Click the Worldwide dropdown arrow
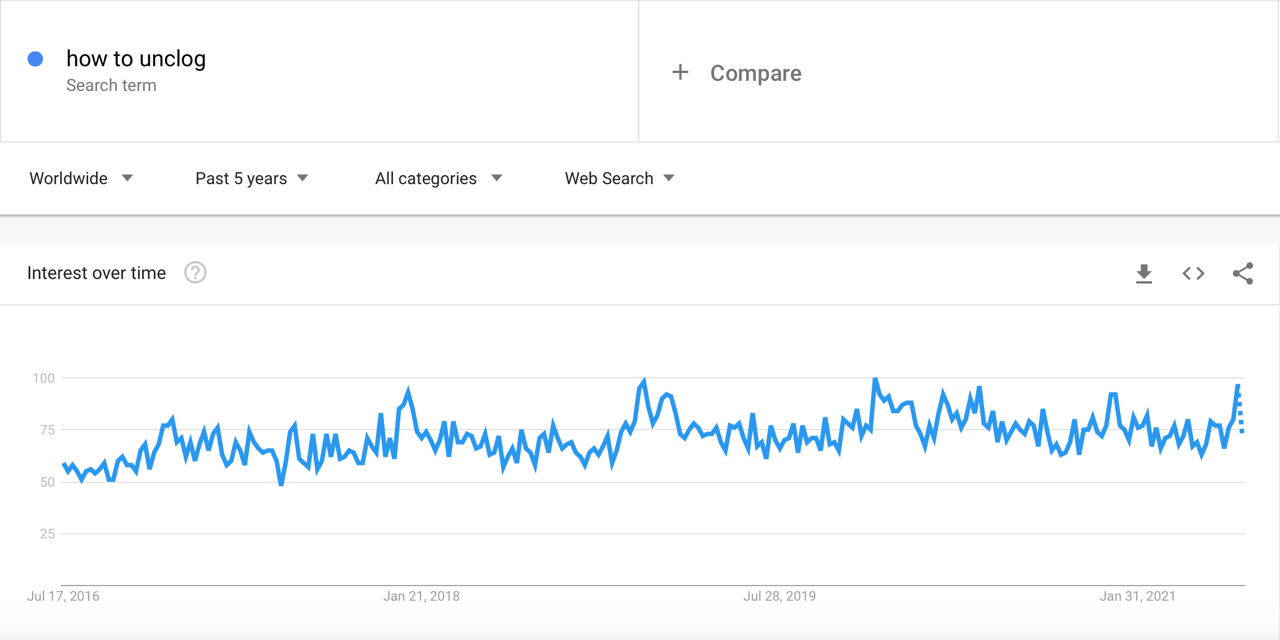1280x640 pixels. click(127, 178)
